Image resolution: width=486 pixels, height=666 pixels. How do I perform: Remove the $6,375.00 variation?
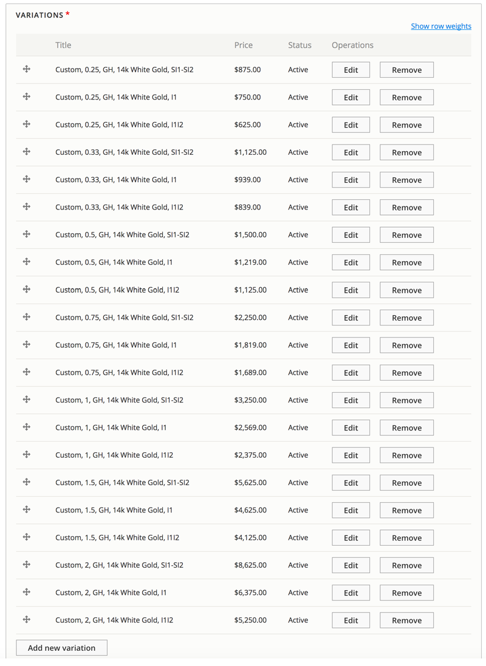coord(406,593)
